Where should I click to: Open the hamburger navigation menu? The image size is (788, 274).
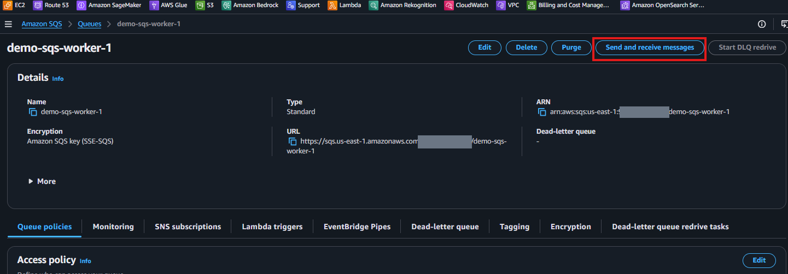(8, 24)
